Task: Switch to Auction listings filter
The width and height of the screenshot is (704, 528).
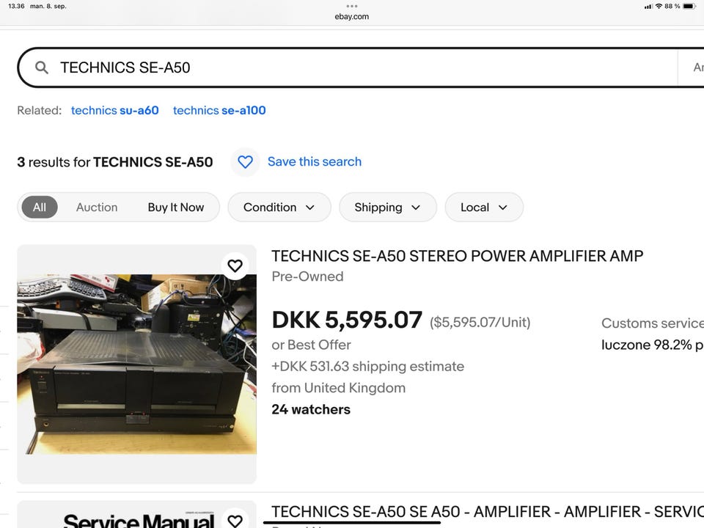Action: point(97,207)
